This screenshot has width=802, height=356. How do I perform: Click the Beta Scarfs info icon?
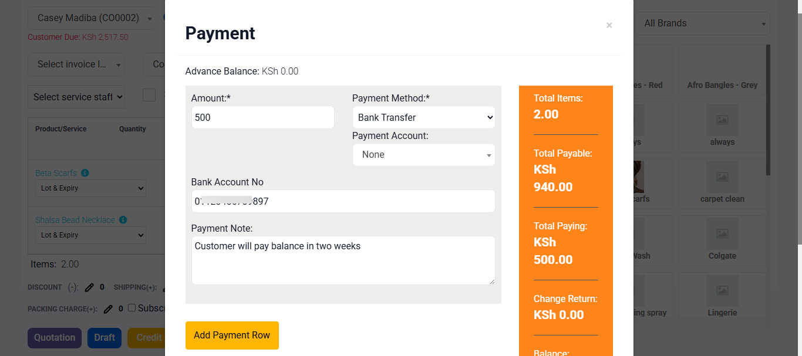point(85,173)
